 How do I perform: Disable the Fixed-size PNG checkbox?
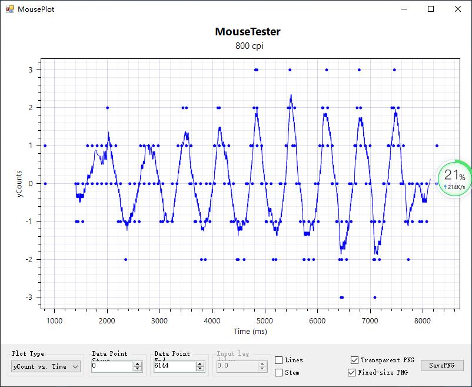352,372
